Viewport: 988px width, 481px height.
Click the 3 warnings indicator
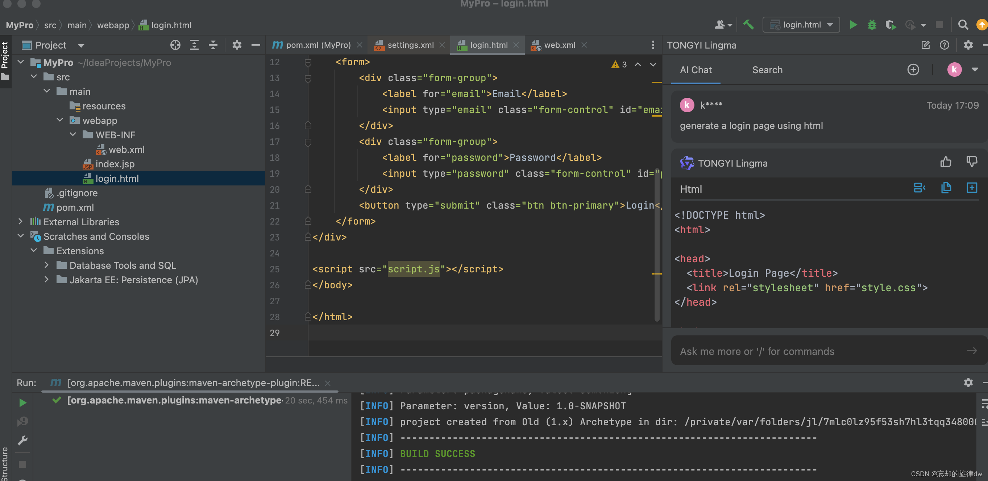pos(619,64)
